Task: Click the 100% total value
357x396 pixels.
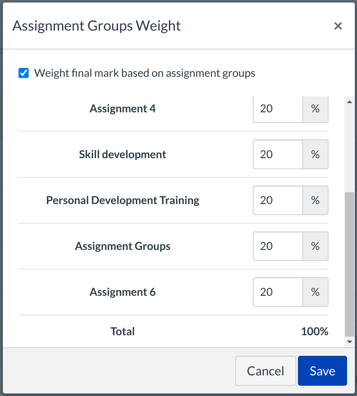Action: [x=314, y=332]
